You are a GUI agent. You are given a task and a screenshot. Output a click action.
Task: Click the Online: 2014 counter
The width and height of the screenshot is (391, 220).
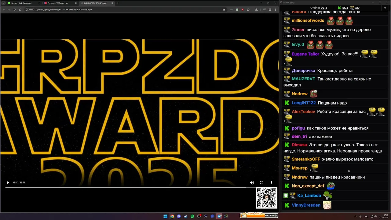point(319,8)
